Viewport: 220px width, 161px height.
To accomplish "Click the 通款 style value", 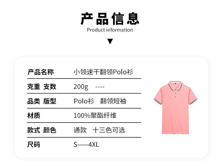I will click(80, 130).
